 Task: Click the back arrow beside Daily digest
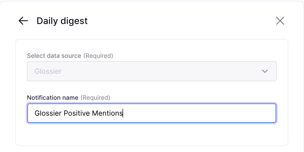23,21
